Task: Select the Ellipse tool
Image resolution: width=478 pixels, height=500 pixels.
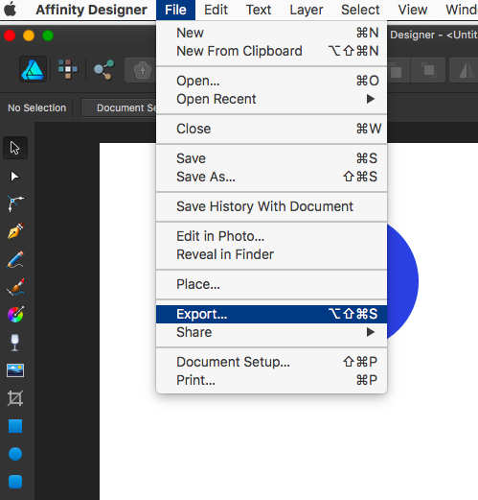Action: pyautogui.click(x=15, y=454)
